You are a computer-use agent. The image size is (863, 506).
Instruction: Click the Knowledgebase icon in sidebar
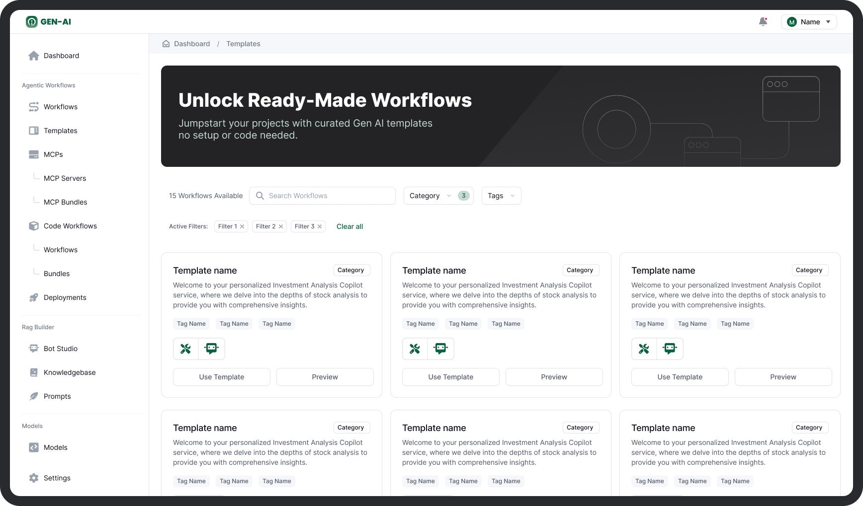[x=34, y=372]
